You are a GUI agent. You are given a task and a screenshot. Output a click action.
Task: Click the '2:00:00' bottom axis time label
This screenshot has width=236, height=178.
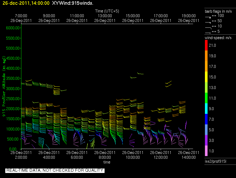(21, 157)
